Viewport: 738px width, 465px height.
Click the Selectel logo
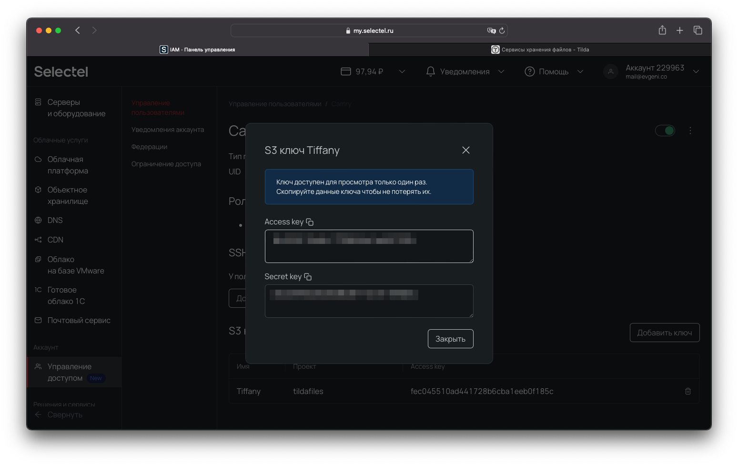(x=61, y=71)
